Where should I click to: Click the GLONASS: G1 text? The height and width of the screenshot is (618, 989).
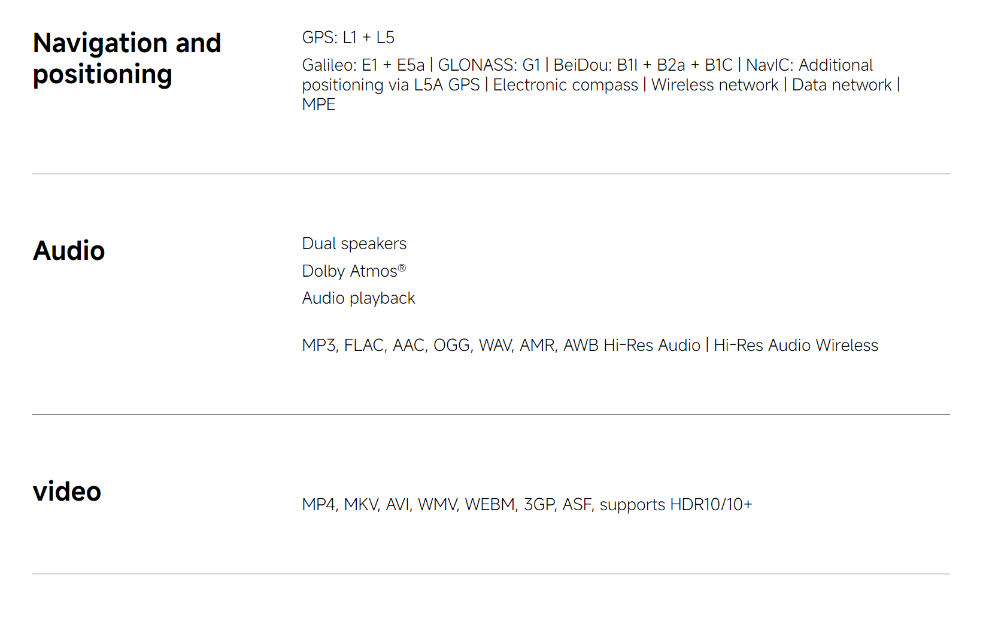coord(489,65)
